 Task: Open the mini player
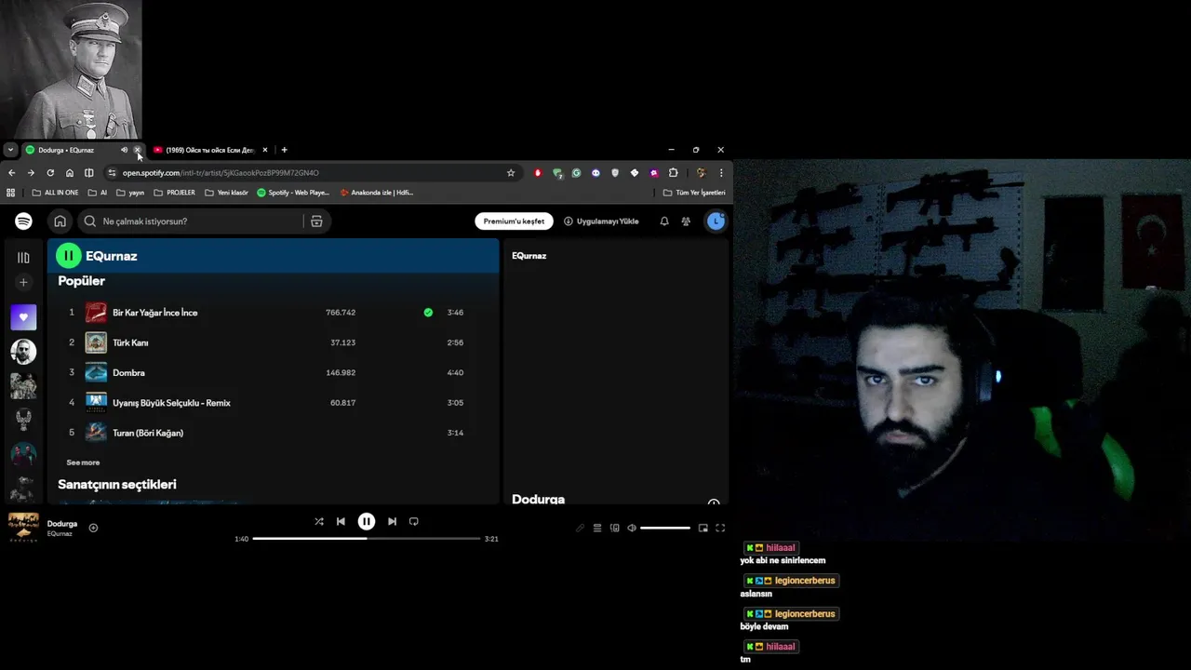tap(703, 528)
